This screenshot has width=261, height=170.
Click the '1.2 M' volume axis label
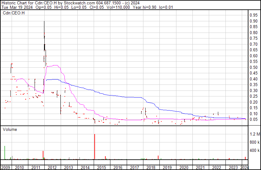pos(255,134)
